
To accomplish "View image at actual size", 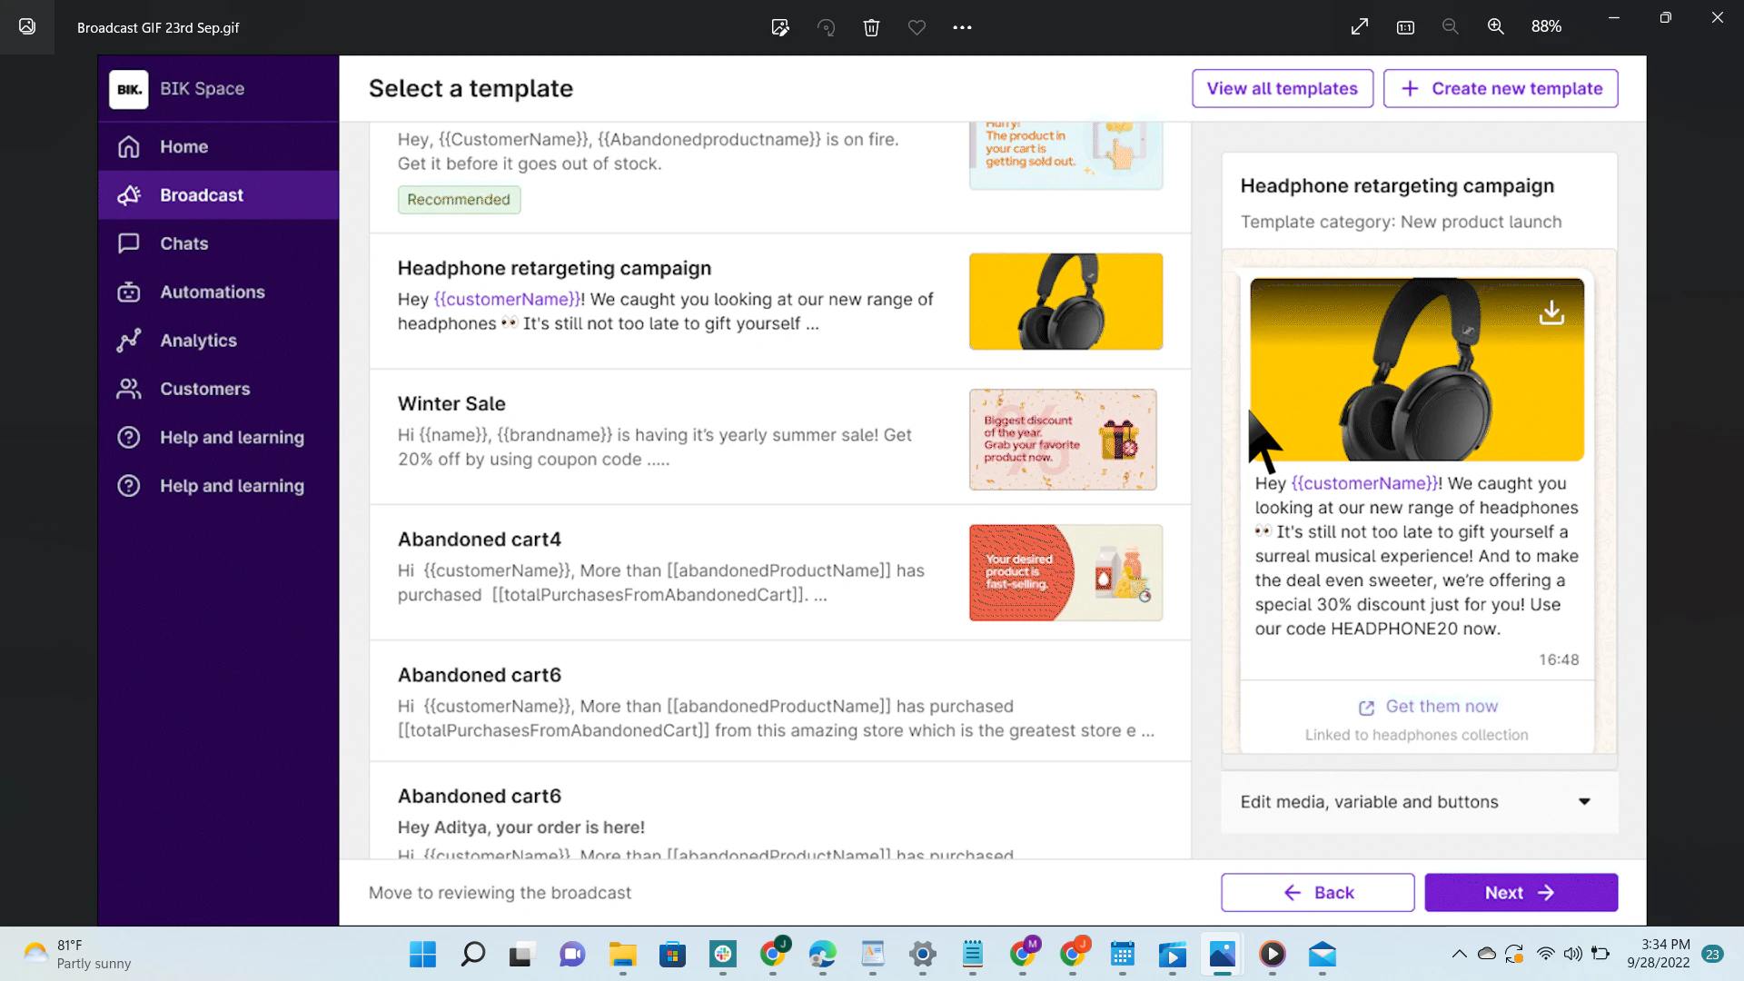I will (1404, 27).
